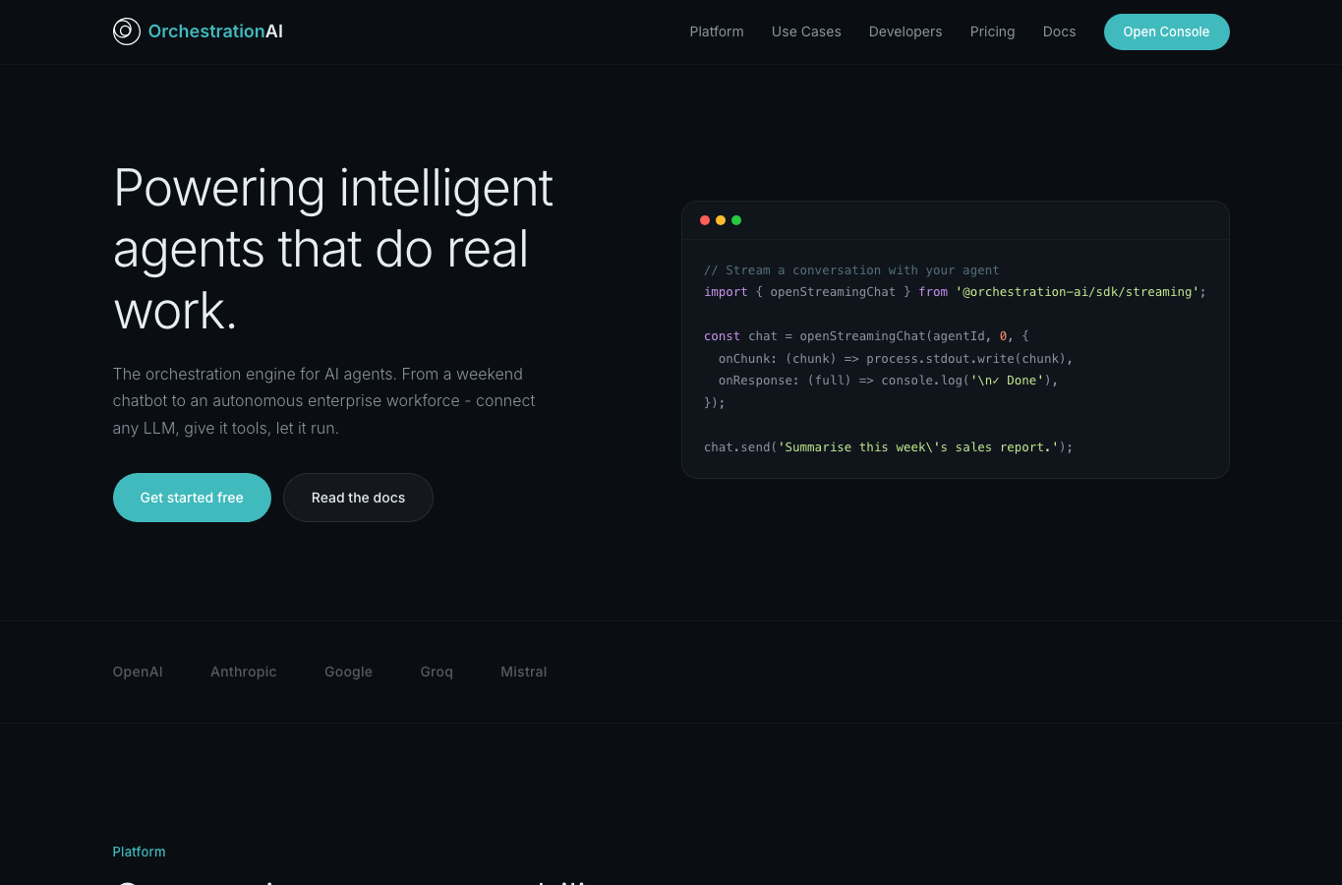Click the onChunk code line
Image resolution: width=1342 pixels, height=885 pixels.
click(896, 359)
